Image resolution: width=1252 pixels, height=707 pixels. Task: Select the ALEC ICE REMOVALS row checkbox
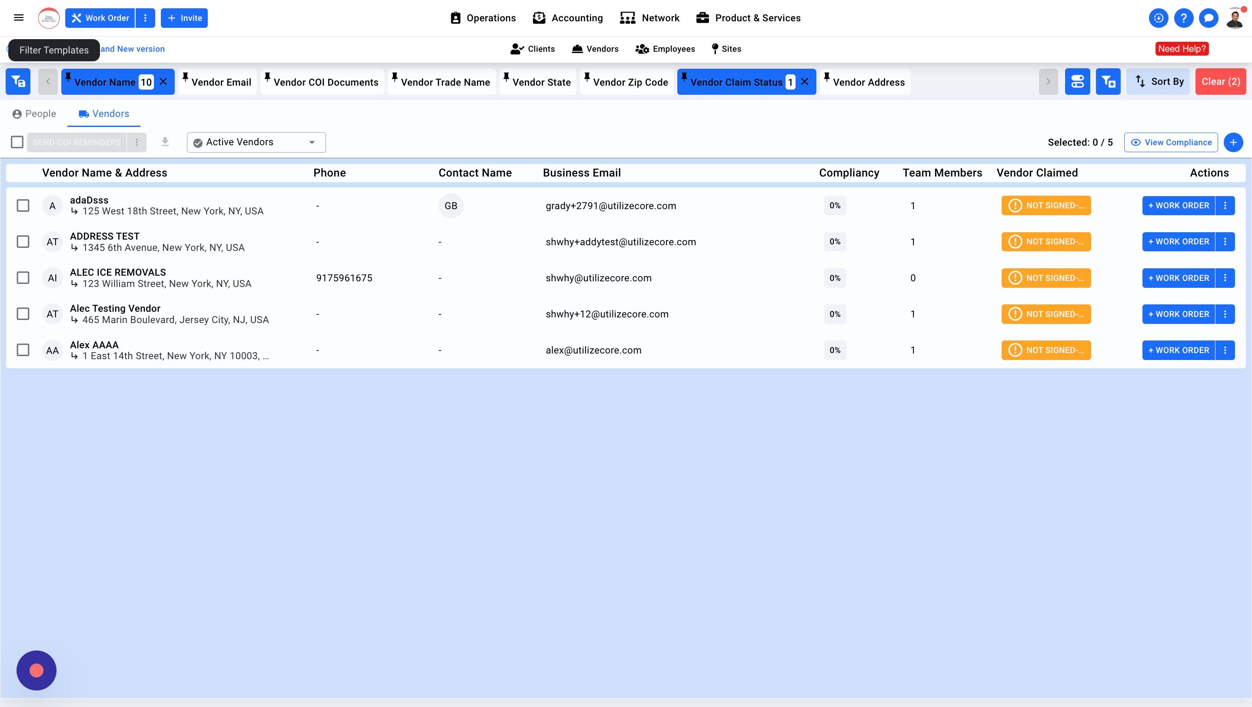tap(23, 278)
